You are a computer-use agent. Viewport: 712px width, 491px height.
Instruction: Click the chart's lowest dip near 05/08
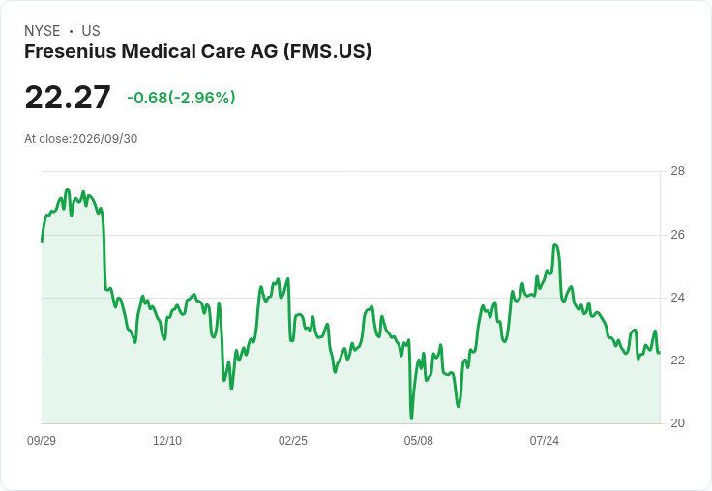(411, 418)
